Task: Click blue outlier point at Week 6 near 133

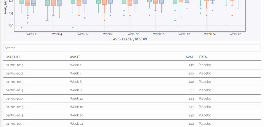Action: coord(85,18)
